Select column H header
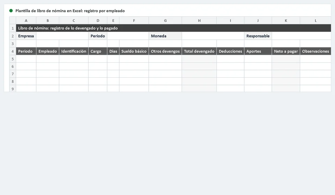Image resolution: width=335 pixels, height=195 pixels. (199, 21)
